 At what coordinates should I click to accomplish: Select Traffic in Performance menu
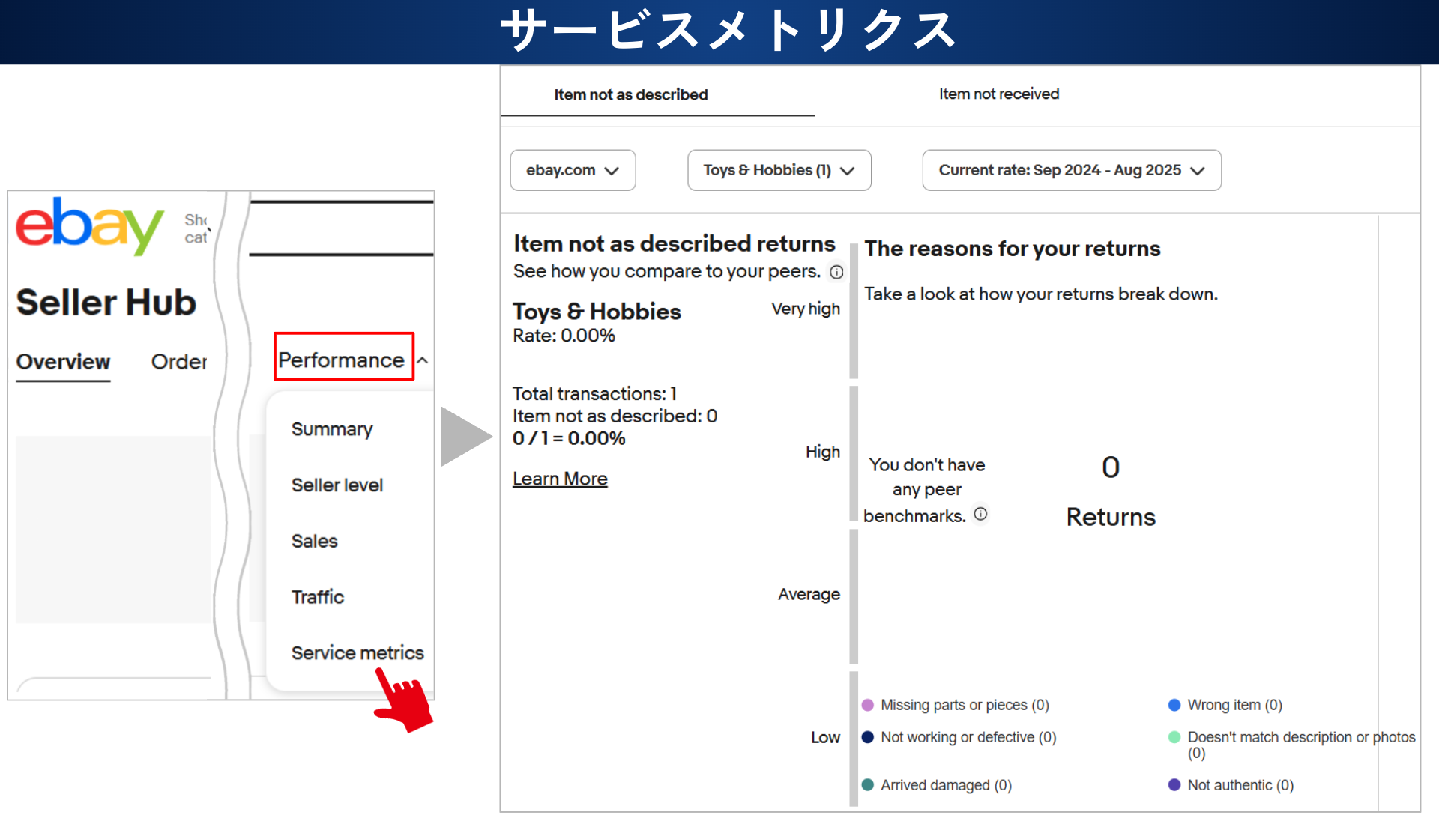pyautogui.click(x=318, y=597)
